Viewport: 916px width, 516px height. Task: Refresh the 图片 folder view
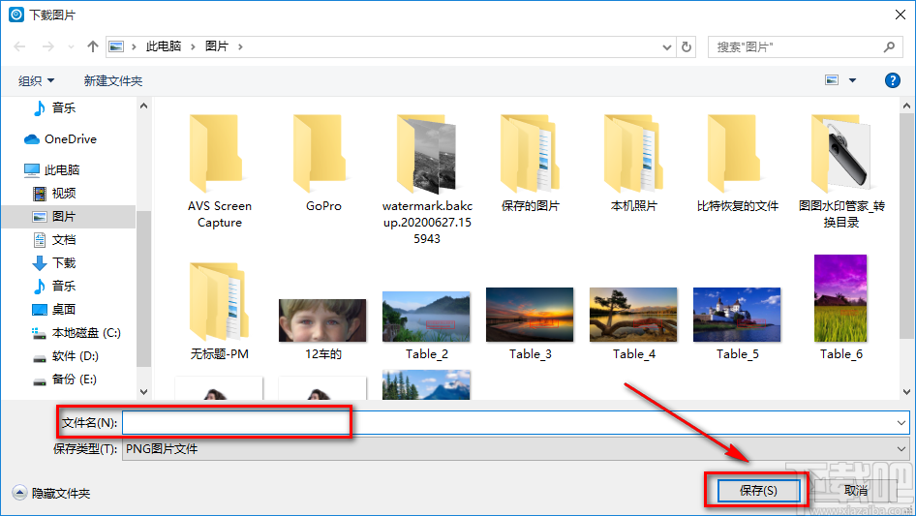(687, 46)
